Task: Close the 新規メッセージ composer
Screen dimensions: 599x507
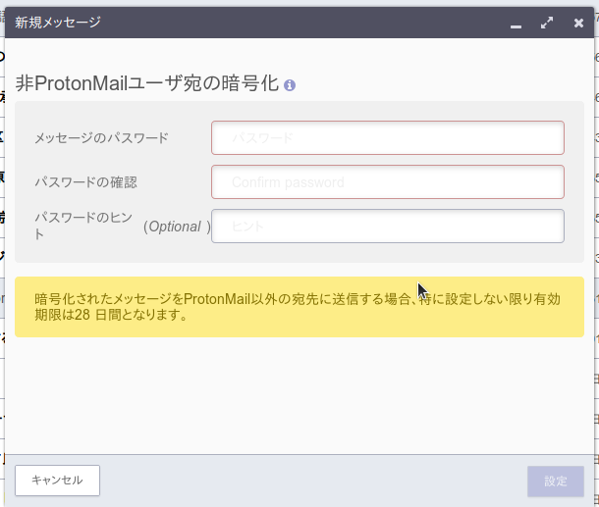Action: [x=578, y=23]
